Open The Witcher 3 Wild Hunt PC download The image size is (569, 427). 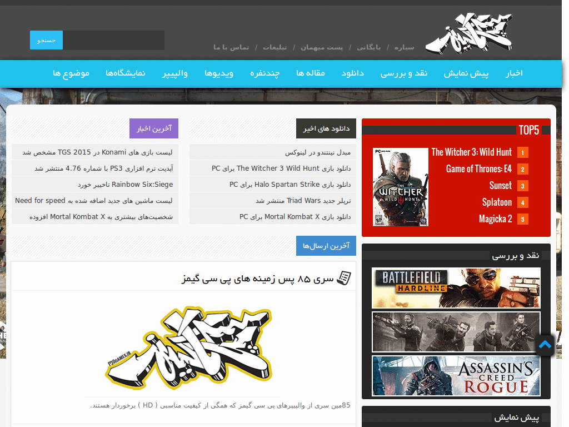pos(281,168)
